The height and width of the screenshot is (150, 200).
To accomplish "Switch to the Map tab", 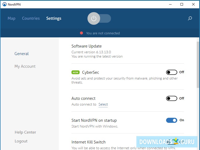I will click(11, 18).
